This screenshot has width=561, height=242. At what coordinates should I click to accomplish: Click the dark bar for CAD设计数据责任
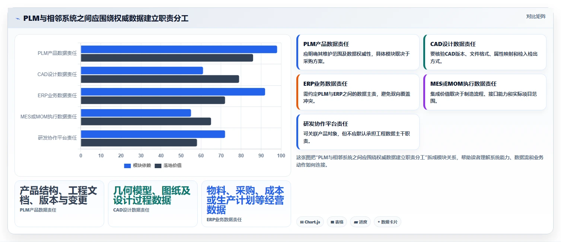coord(160,79)
